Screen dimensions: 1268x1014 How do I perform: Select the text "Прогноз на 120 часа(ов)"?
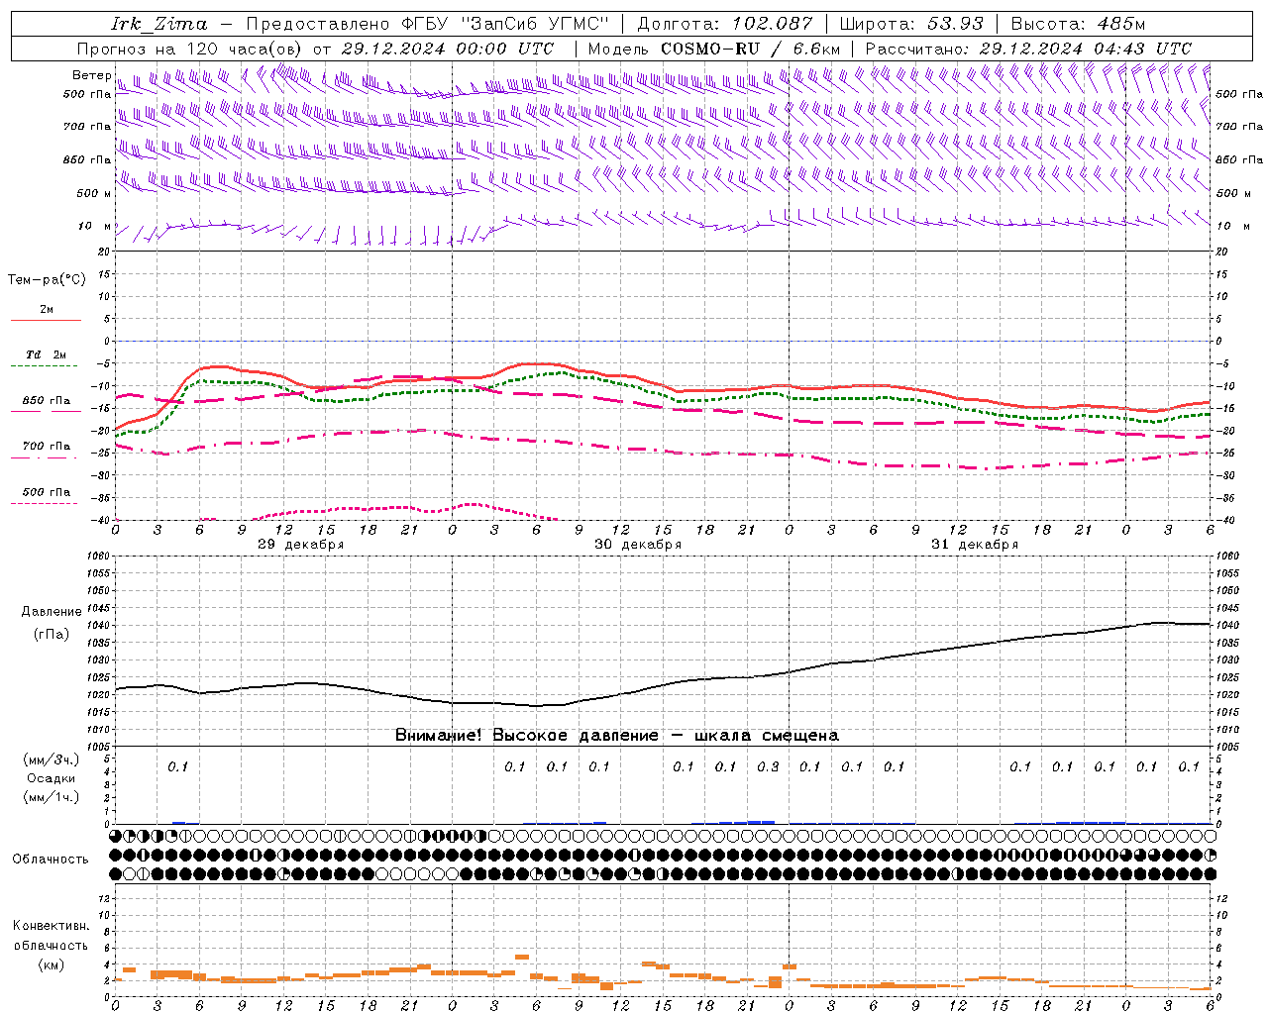[x=191, y=49]
